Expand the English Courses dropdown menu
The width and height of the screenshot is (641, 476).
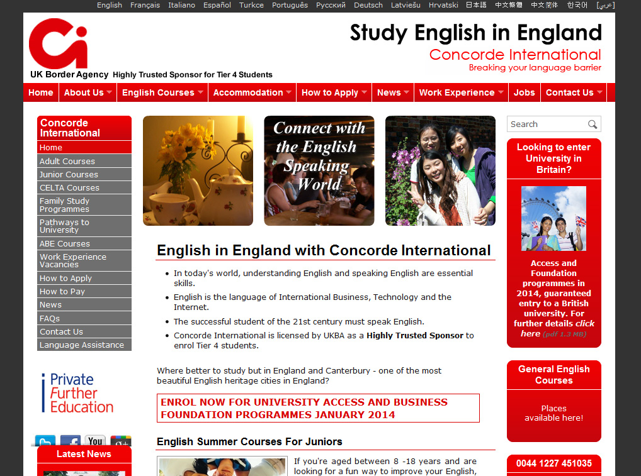162,92
